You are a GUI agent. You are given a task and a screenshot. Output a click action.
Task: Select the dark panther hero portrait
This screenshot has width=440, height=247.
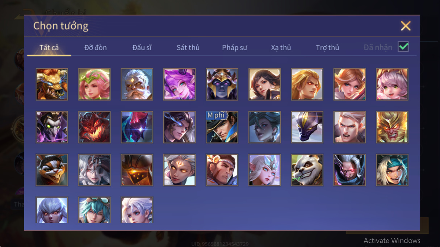(307, 127)
